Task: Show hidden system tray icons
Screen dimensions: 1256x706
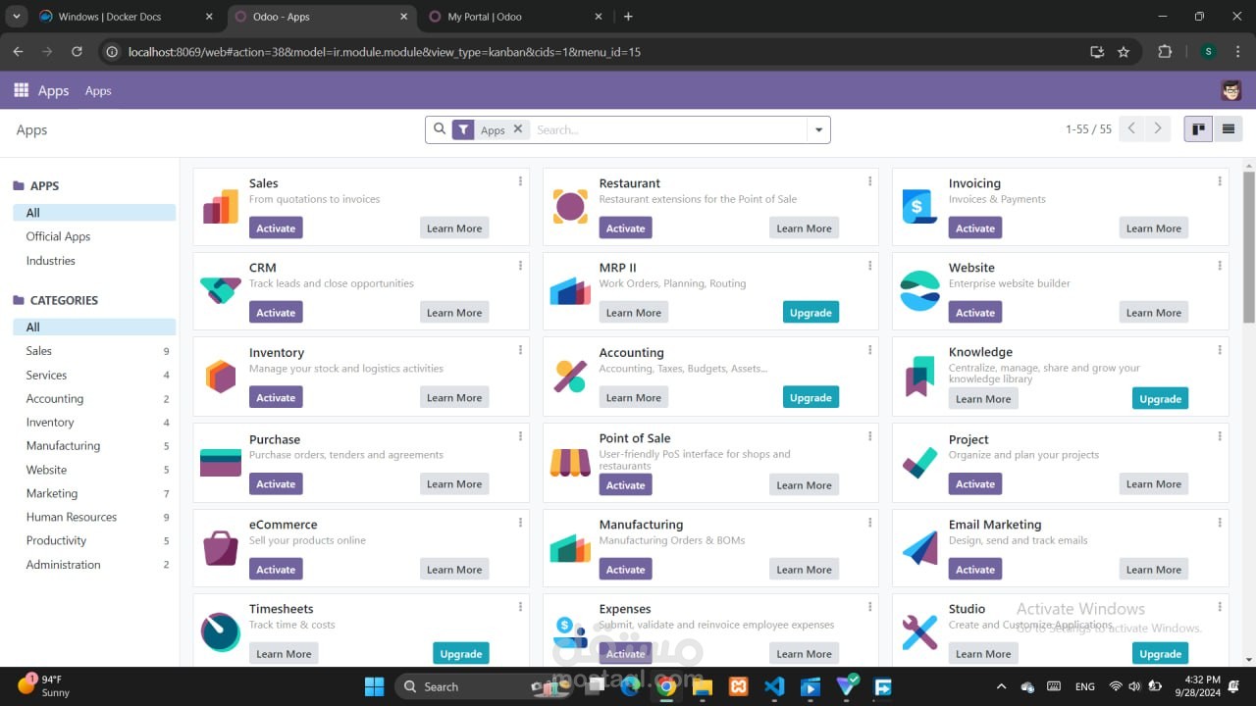Action: click(x=1001, y=686)
